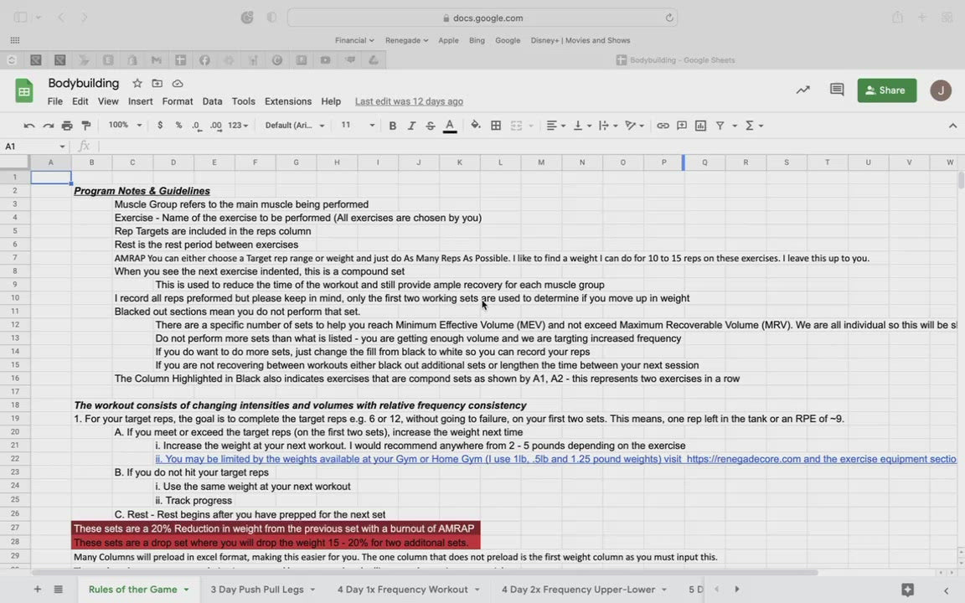Screen dimensions: 965x603
Task: Open text wrapping options
Action: tap(607, 126)
